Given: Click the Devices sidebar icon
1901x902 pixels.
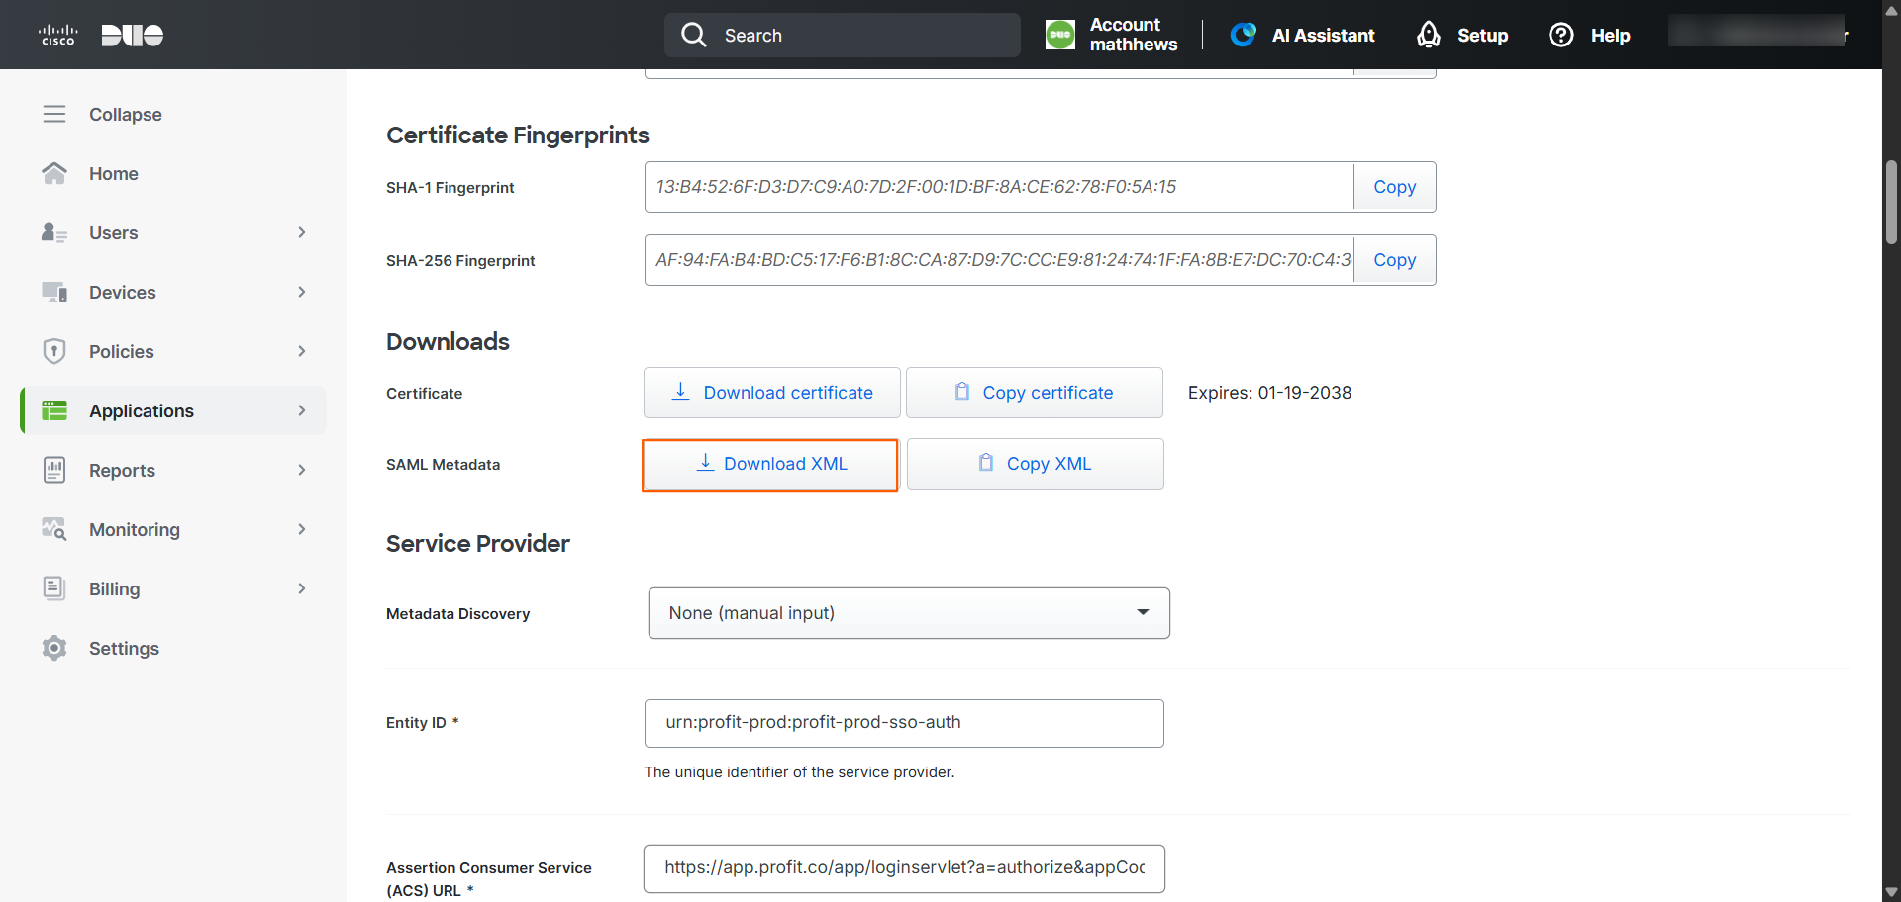Looking at the screenshot, I should (54, 292).
